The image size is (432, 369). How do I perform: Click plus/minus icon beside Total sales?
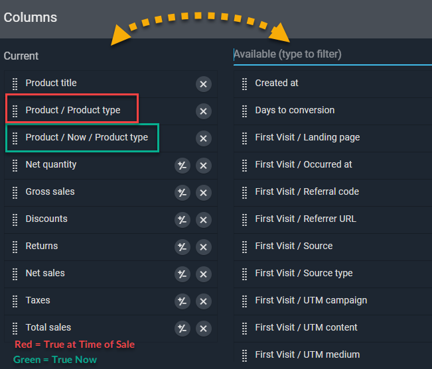pyautogui.click(x=182, y=329)
